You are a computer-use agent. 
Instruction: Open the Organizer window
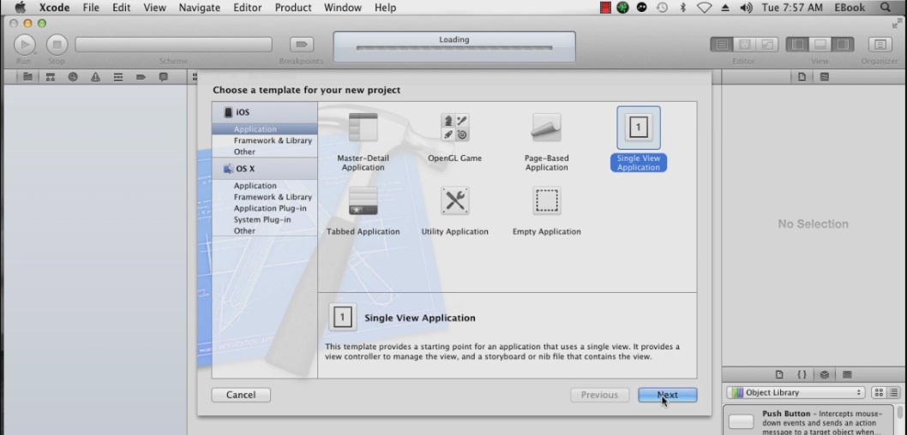pos(880,45)
